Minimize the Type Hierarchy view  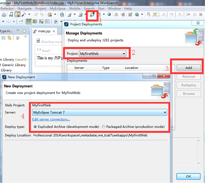point(18,31)
